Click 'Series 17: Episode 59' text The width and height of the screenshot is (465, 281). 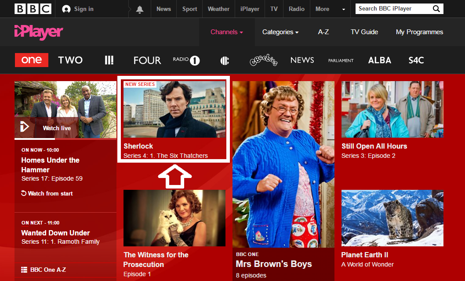point(52,178)
